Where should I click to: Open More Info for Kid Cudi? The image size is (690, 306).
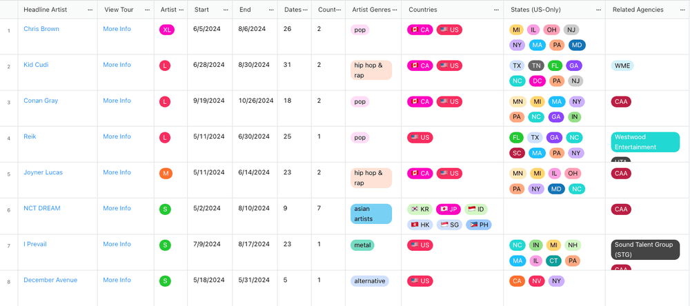coord(117,65)
